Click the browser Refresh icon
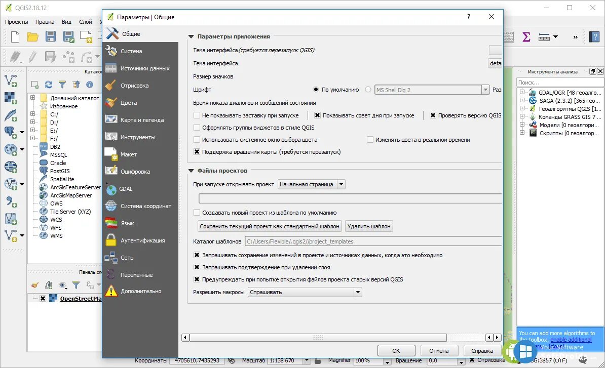Viewport: 605px width, 368px height. pyautogui.click(x=49, y=85)
